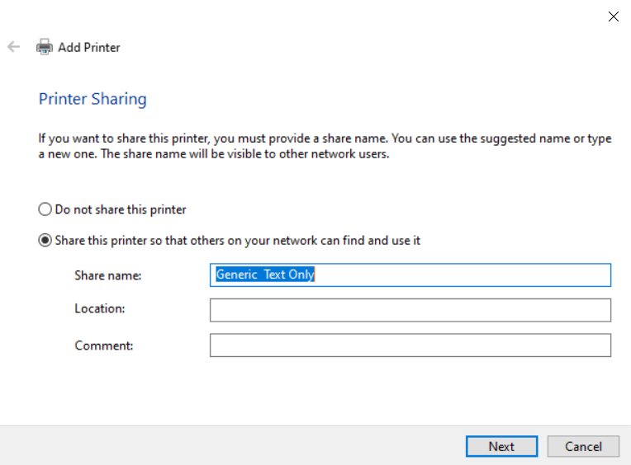Click the 'Printer Sharing' heading

(93, 99)
